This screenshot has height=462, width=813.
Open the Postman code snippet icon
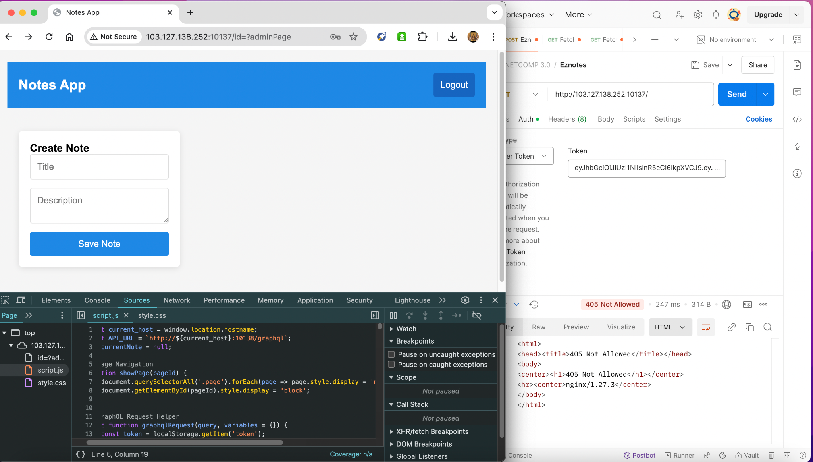point(797,119)
